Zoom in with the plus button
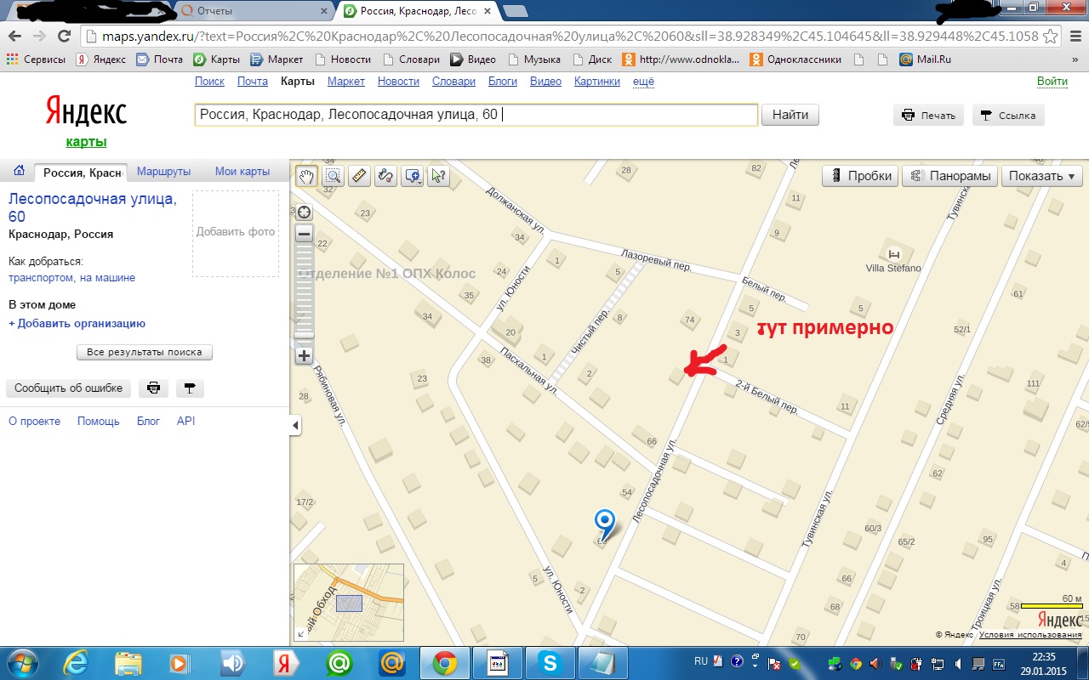 pyautogui.click(x=304, y=356)
